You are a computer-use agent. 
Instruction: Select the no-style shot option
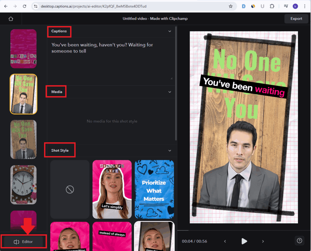[x=70, y=189]
